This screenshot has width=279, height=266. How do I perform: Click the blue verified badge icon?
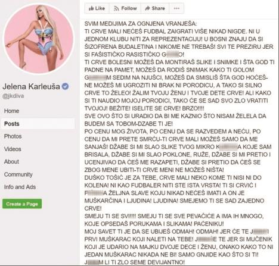pyautogui.click(x=65, y=86)
